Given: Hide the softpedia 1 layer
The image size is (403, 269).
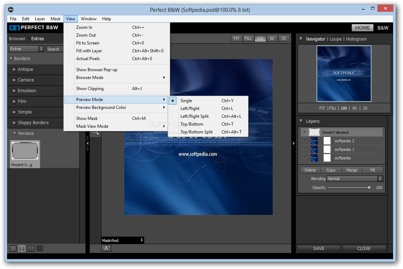Looking at the screenshot, I should click(x=304, y=149).
